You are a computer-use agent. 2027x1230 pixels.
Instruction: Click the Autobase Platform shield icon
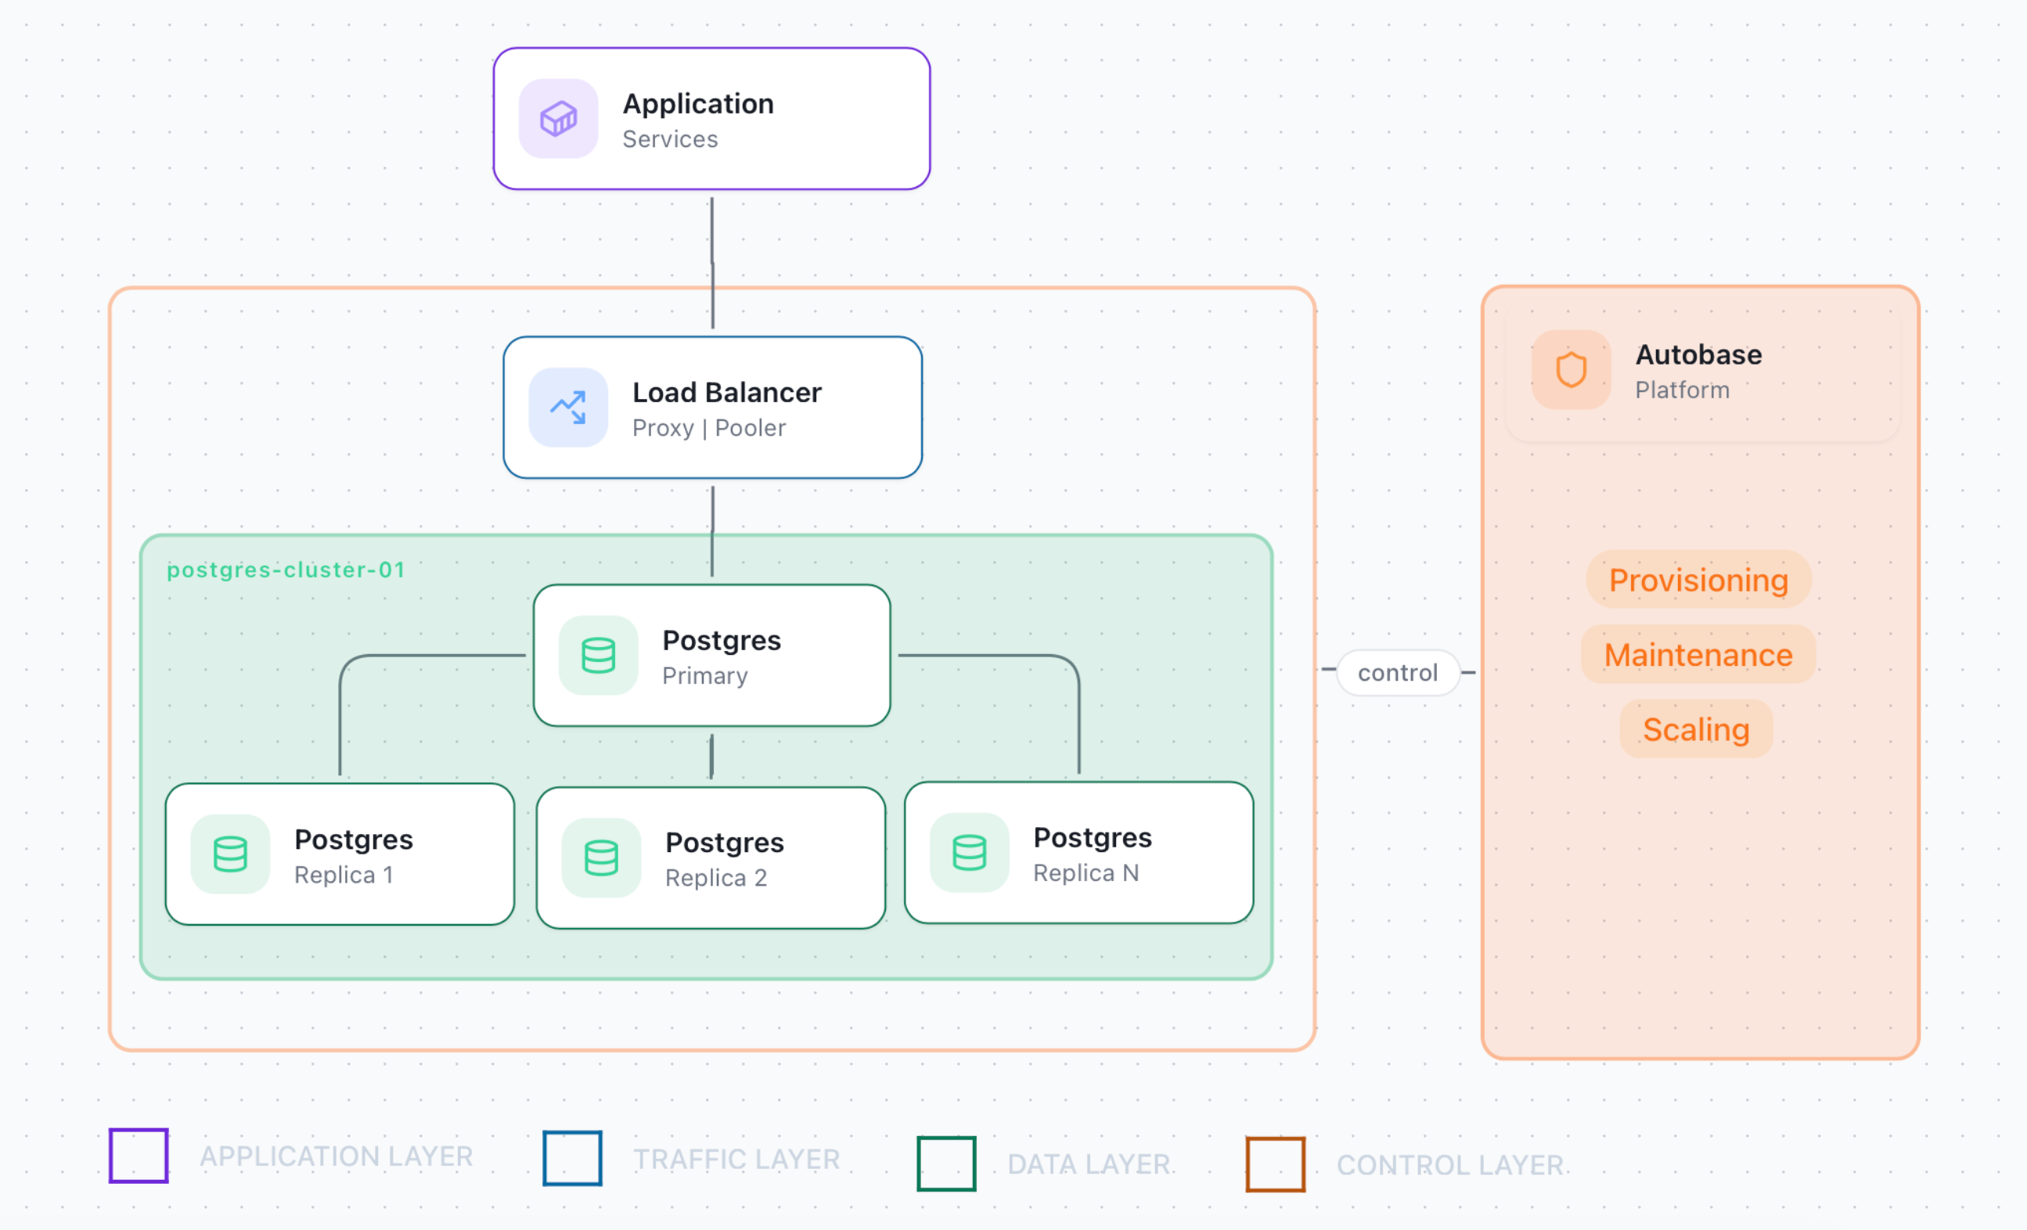[x=1572, y=370]
